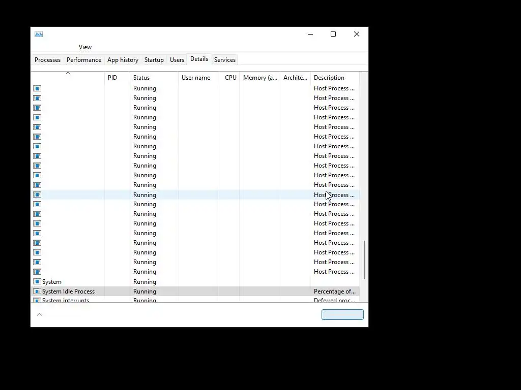Image resolution: width=521 pixels, height=390 pixels.
Task: Sort by the Description column header
Action: click(x=335, y=78)
